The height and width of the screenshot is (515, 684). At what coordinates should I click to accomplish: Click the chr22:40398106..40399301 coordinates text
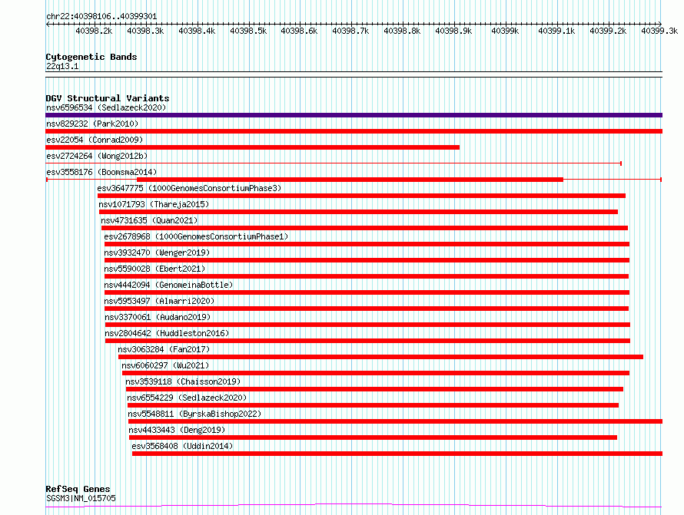click(101, 17)
